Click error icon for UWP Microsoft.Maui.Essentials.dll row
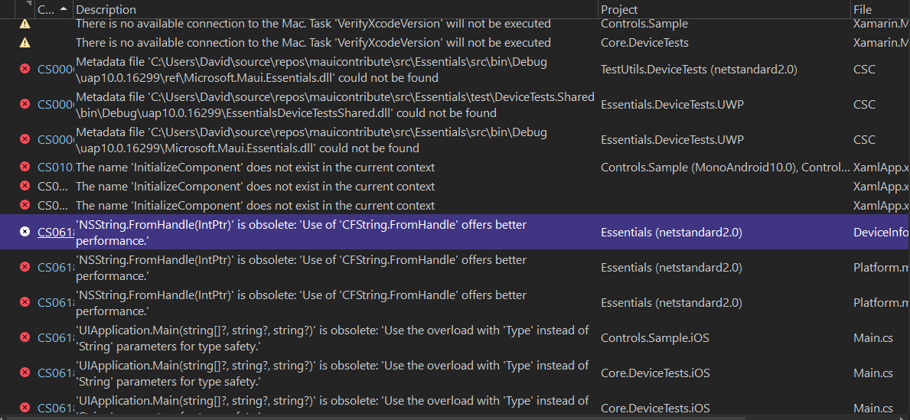910x420 pixels. click(24, 139)
